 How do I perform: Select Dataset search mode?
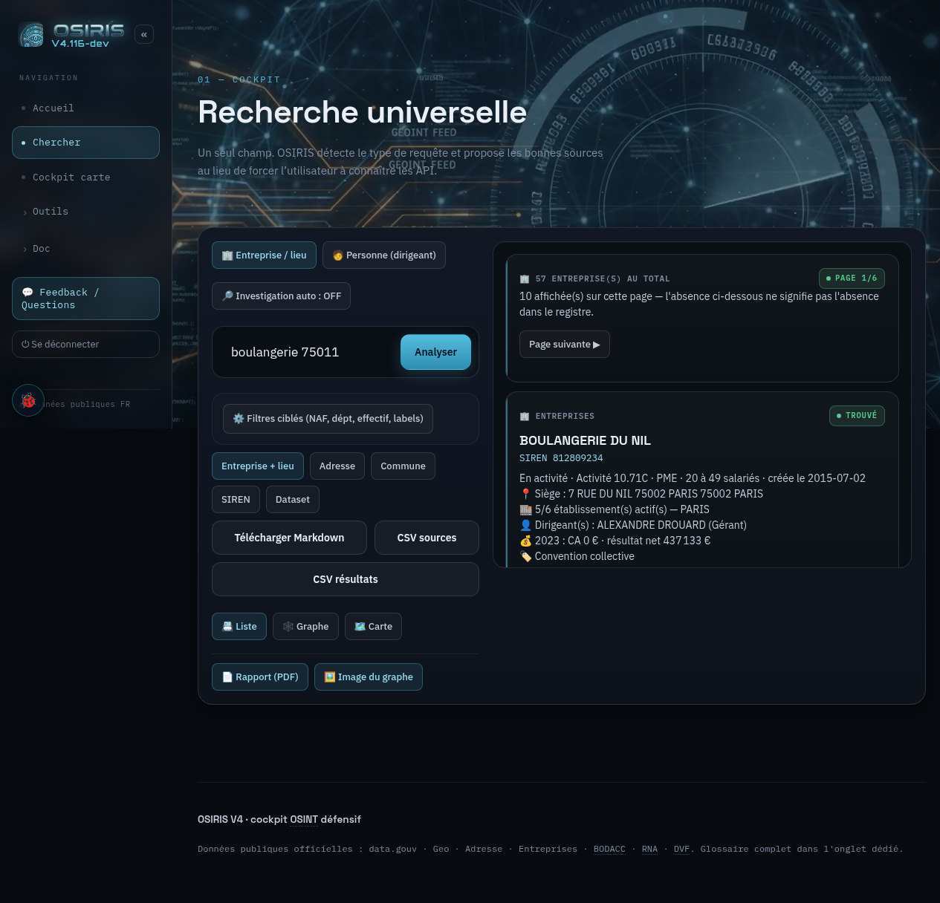tap(293, 499)
